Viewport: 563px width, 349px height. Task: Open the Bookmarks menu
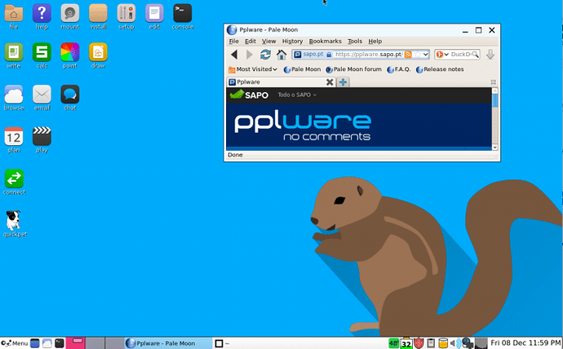(x=325, y=41)
